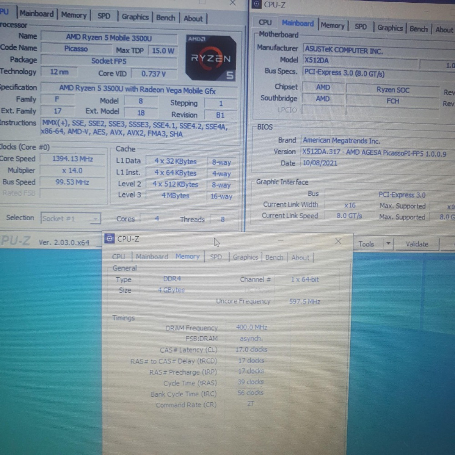Click the Validate button
This screenshot has width=455, height=455.
coord(417,244)
